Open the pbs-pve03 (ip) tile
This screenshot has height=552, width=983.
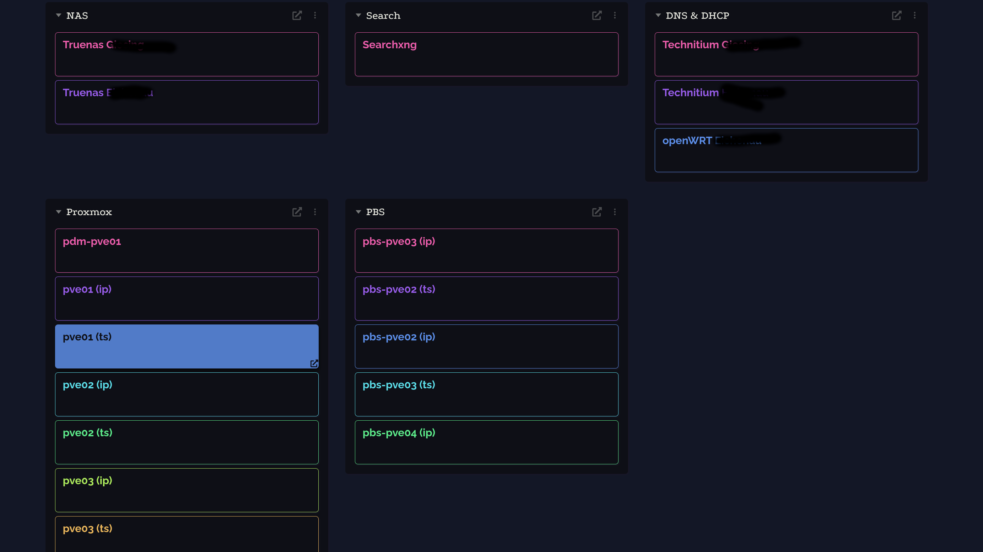tap(487, 251)
